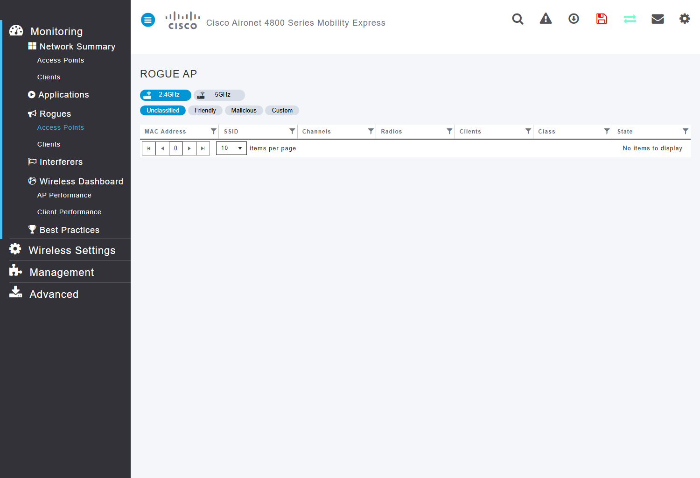Collapse the Monitoring section

(x=56, y=31)
